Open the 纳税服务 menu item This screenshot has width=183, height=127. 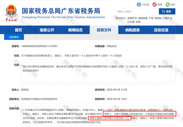[133, 30]
